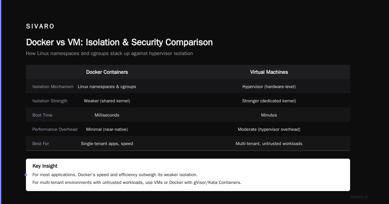Screen dimensions: 389x204
Task: Click the Isolation Strength row label
Action: 50,101
